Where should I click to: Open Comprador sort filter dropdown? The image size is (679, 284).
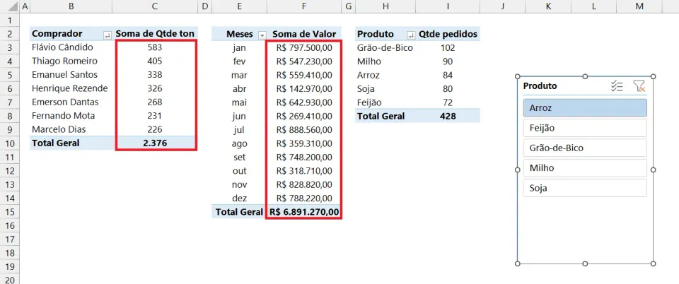click(x=108, y=35)
